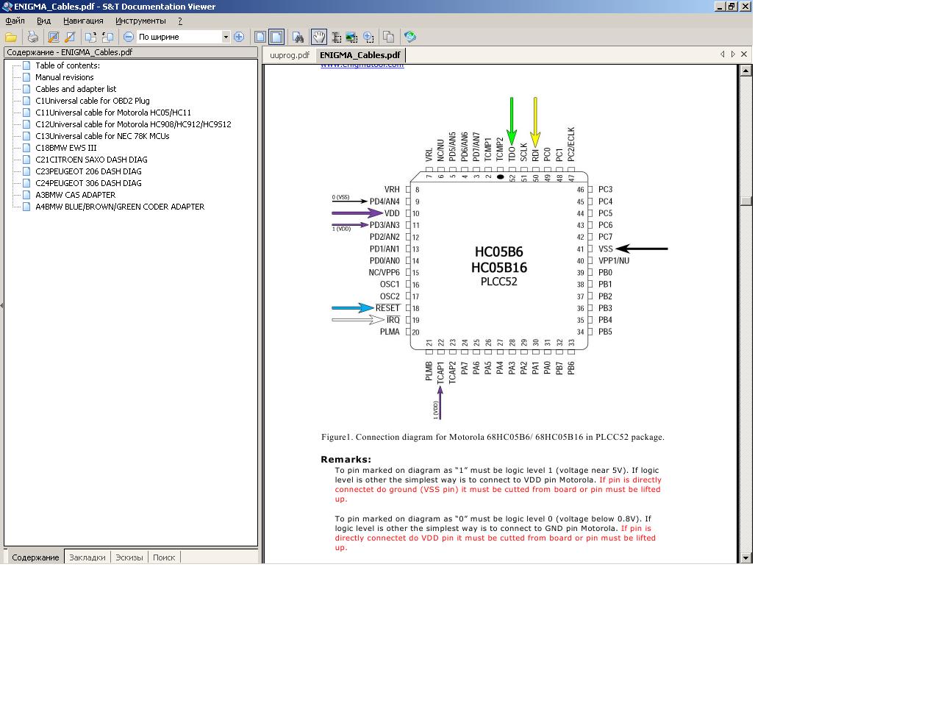Select the text selection tool
941x706 pixels.
pyautogui.click(x=336, y=37)
